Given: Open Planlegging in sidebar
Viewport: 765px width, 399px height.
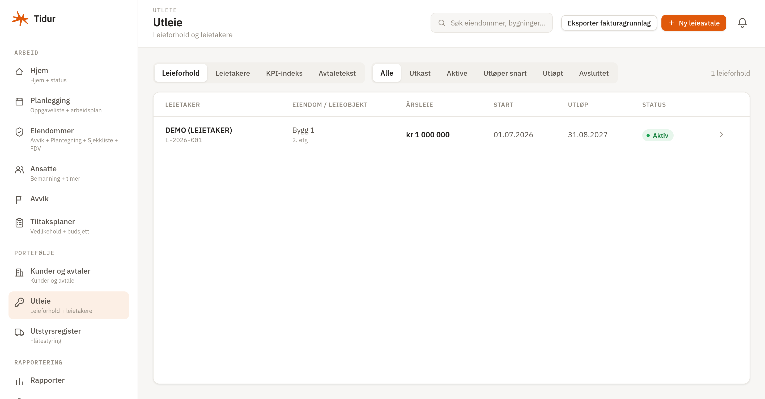Looking at the screenshot, I should [69, 105].
